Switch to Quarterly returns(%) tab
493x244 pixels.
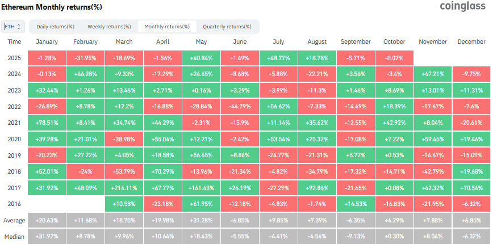click(x=227, y=27)
